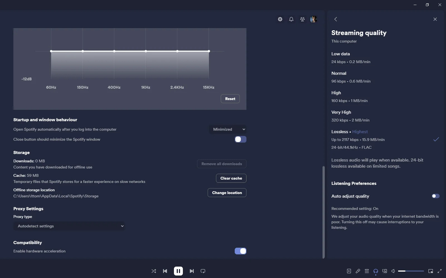
Task: Restore down the Spotify window
Action: (427, 5)
